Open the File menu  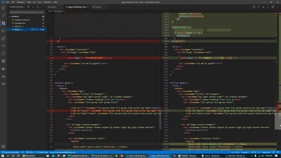7,2
